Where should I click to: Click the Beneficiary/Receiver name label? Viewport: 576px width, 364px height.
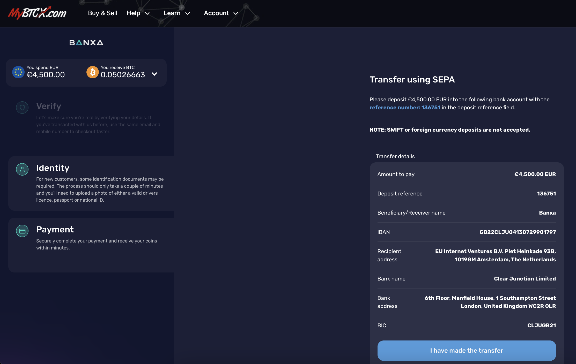(411, 213)
